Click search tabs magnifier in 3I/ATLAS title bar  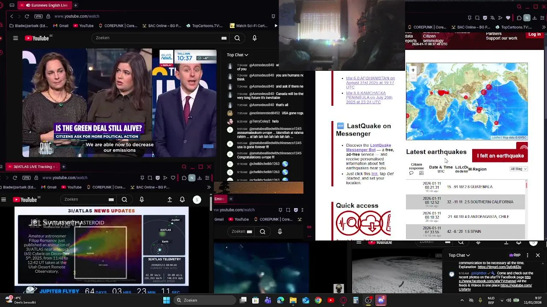184,167
